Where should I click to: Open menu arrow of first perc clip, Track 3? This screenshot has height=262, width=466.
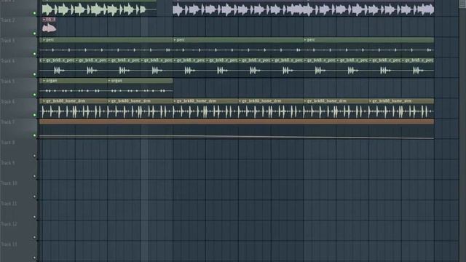pos(44,40)
